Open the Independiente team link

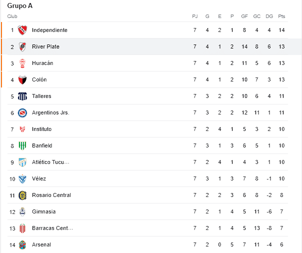[x=49, y=30]
